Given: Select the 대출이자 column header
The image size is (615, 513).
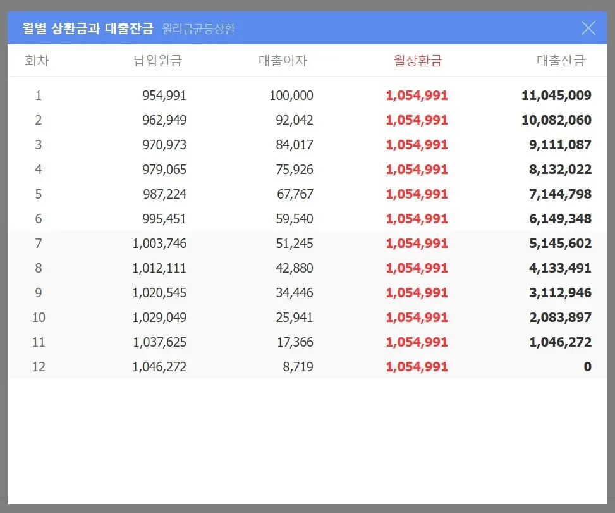Looking at the screenshot, I should click(x=283, y=61).
